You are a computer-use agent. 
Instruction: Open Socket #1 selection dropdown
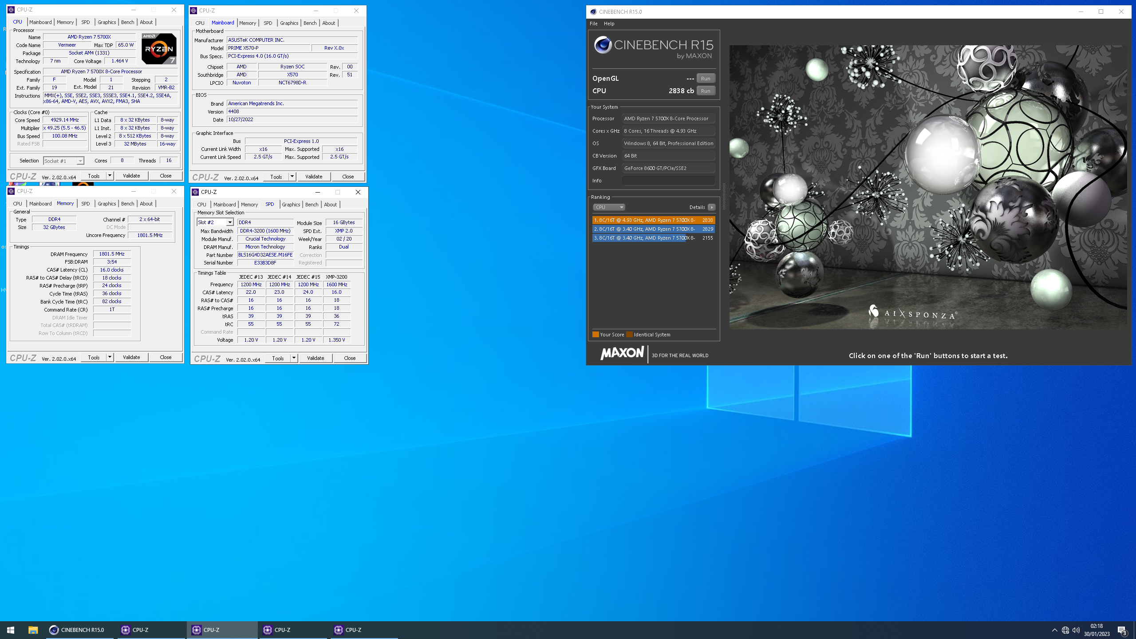pos(63,161)
